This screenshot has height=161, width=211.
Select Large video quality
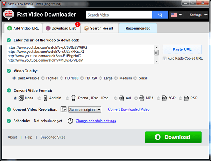(x=100, y=78)
